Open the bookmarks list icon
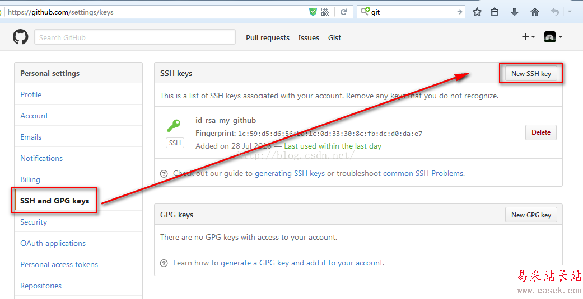 coord(494,12)
